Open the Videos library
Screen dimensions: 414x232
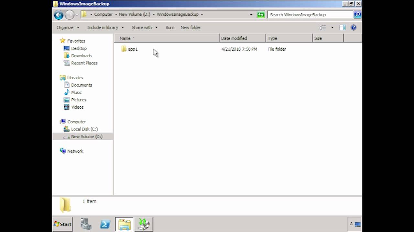[x=77, y=107]
